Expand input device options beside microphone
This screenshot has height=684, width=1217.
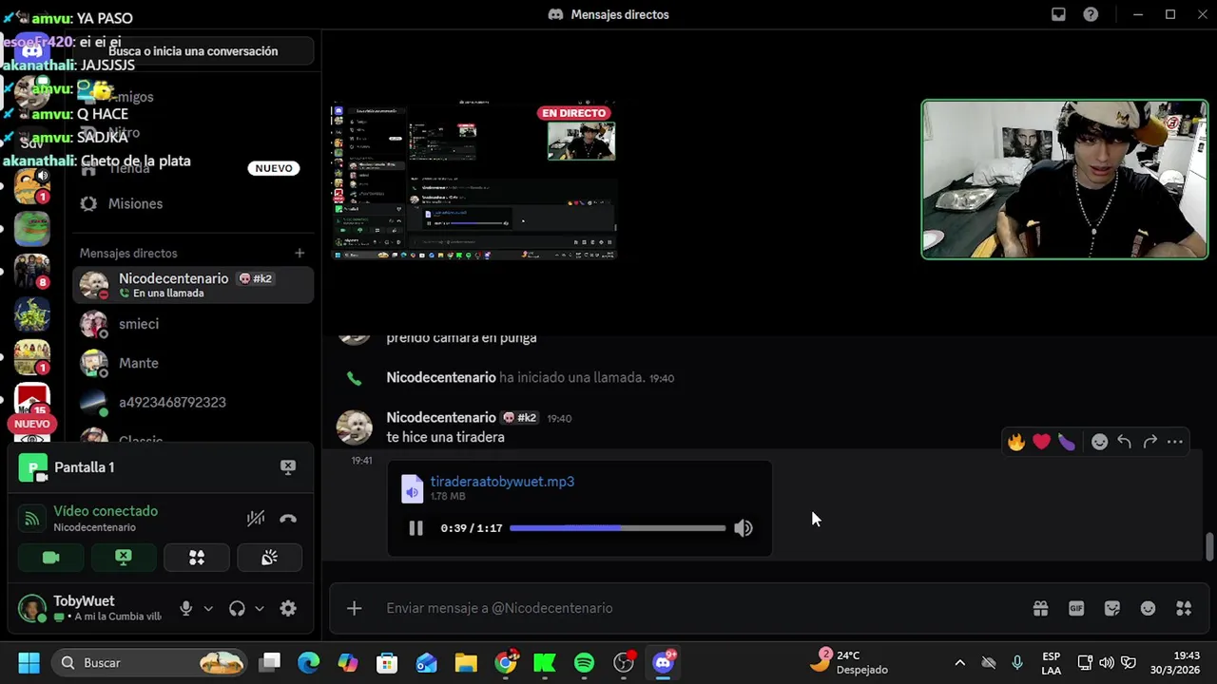[x=208, y=609]
